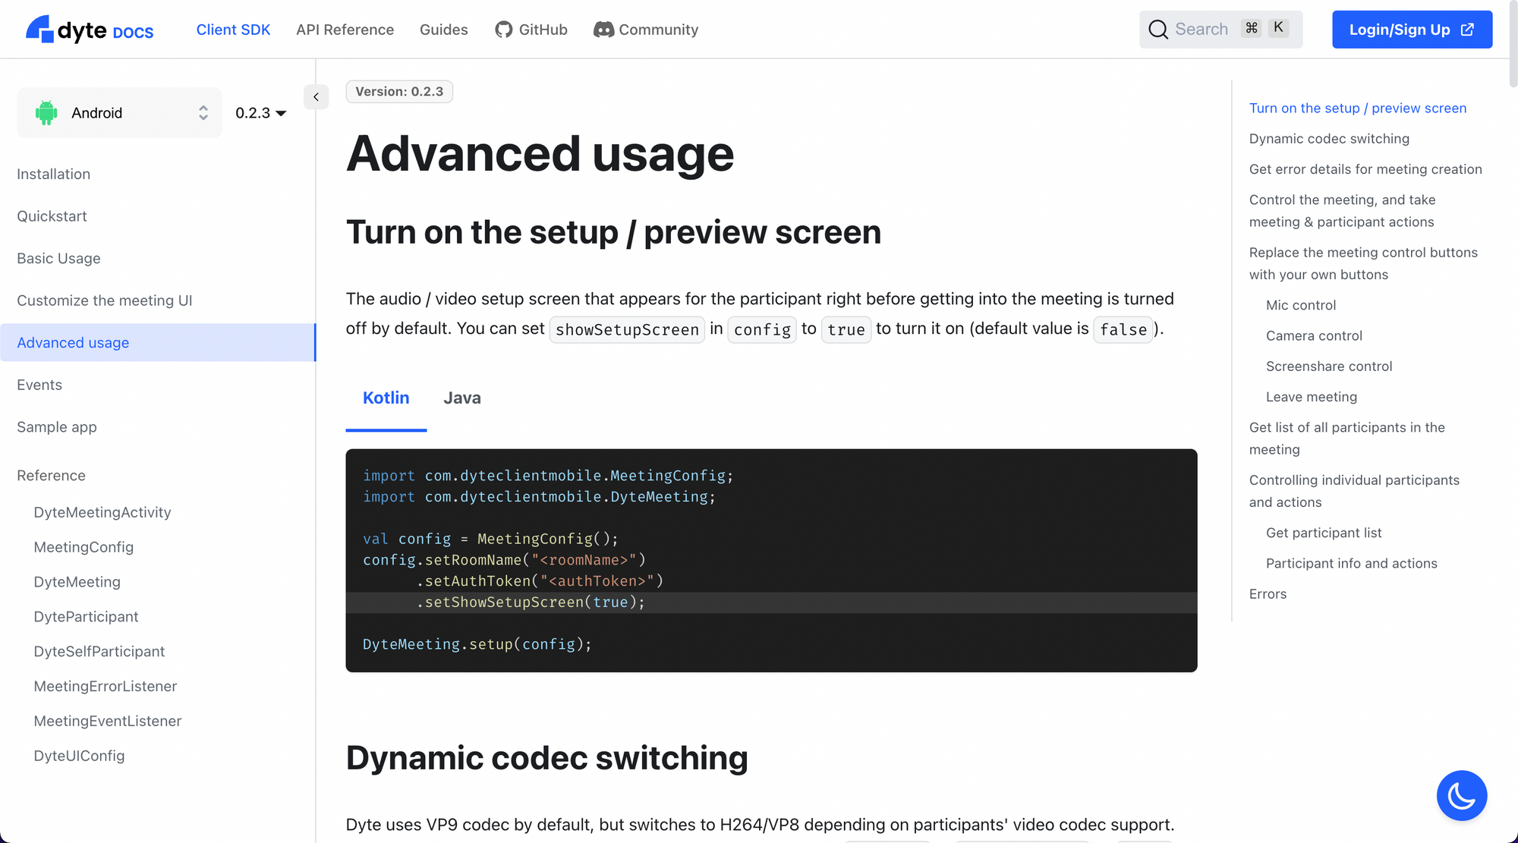1518x843 pixels.
Task: Click the Dyte Docs logo
Action: [x=90, y=30]
